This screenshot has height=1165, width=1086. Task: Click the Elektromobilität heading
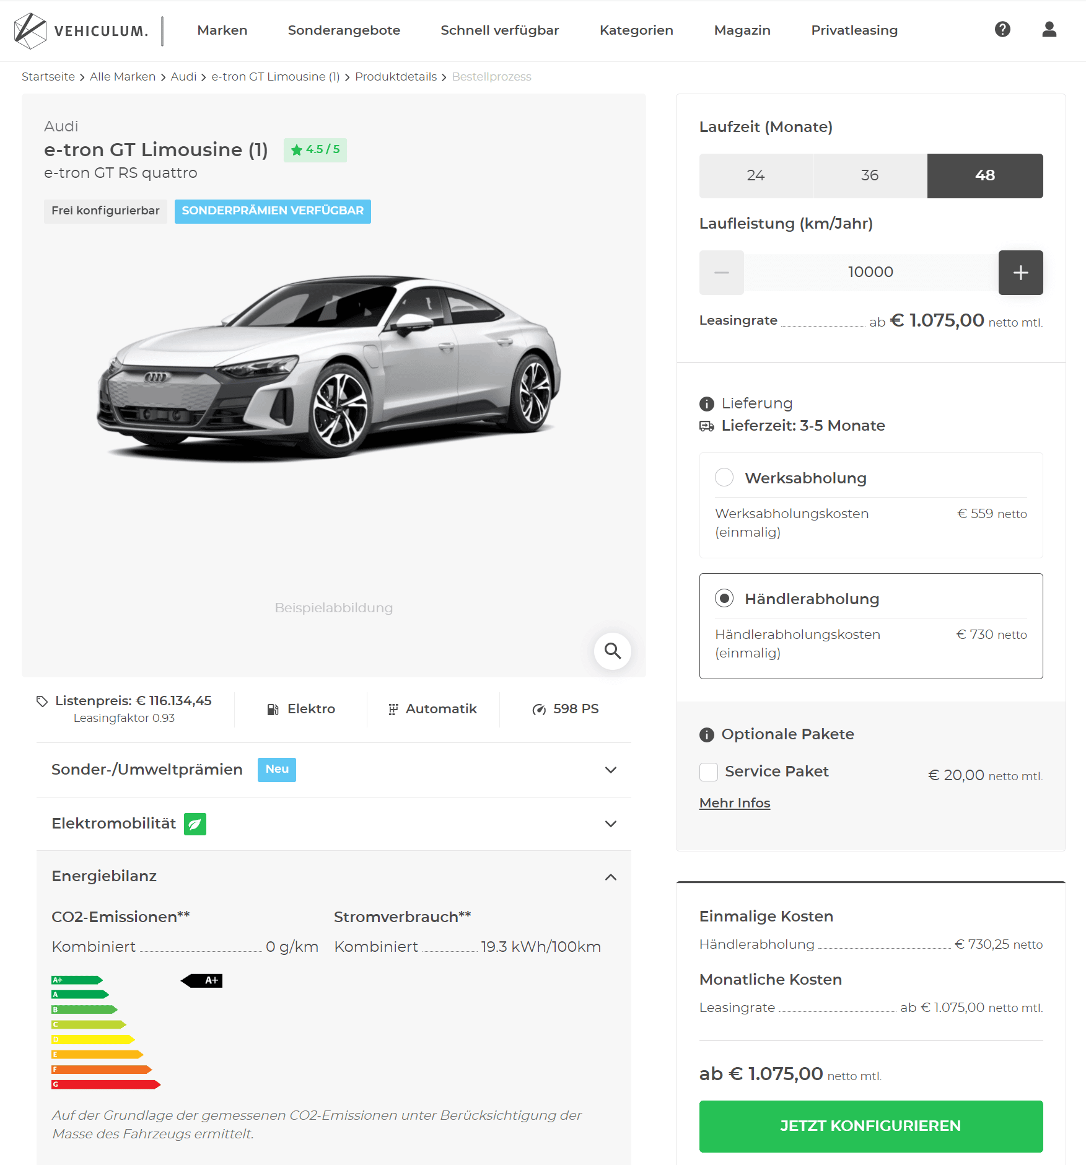pos(114,824)
